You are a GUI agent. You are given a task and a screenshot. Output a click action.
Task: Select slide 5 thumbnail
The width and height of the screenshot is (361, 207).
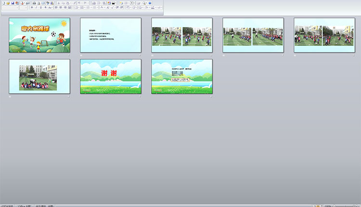tap(324, 35)
